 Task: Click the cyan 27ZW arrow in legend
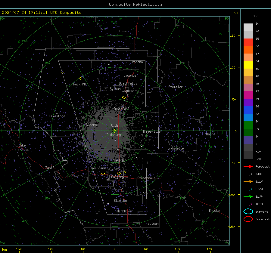tap(248, 189)
